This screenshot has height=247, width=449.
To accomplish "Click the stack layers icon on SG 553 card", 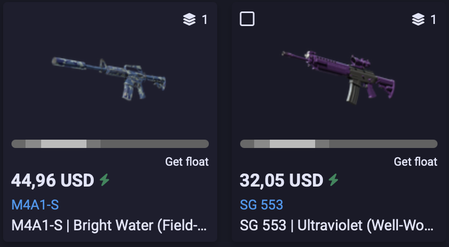I will tap(418, 19).
